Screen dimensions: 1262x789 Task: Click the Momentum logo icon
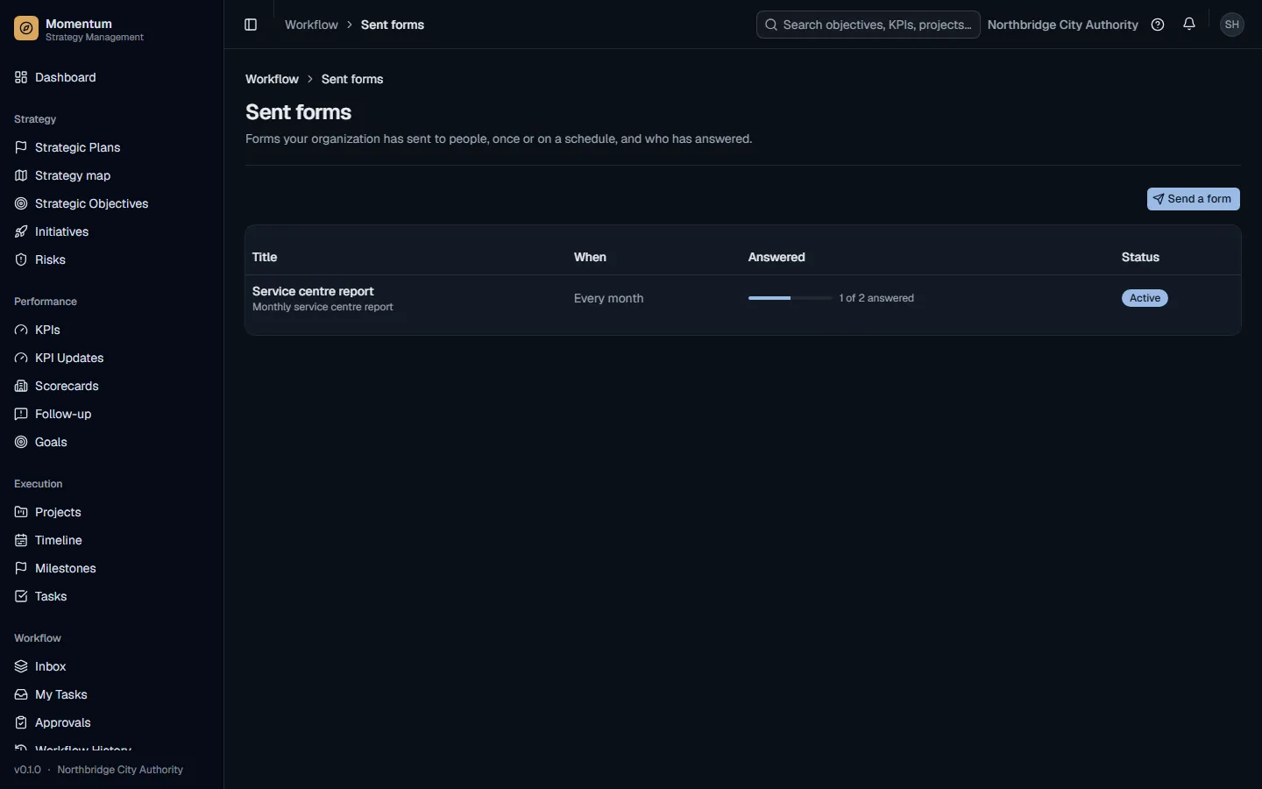(x=26, y=29)
